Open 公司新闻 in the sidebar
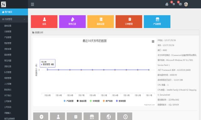The height and width of the screenshot is (120, 201). (8, 101)
